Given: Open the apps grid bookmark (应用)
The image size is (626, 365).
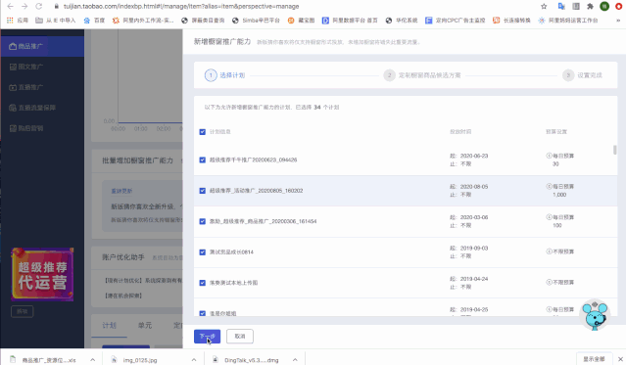Looking at the screenshot, I should pos(18,21).
